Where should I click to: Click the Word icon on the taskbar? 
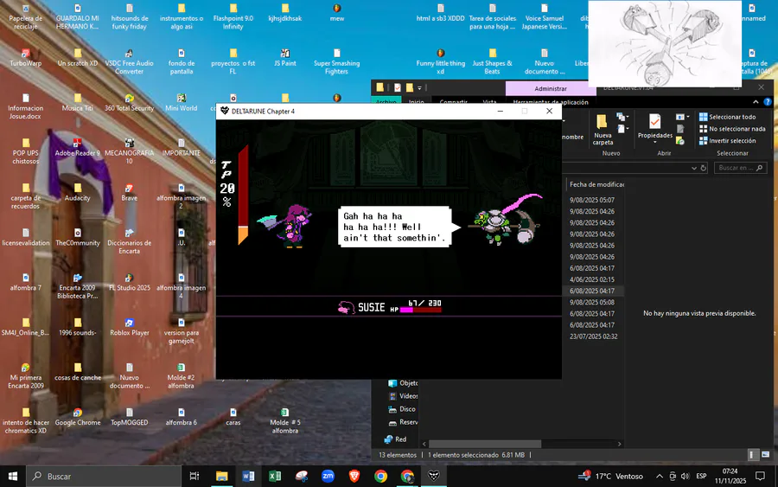(x=248, y=476)
